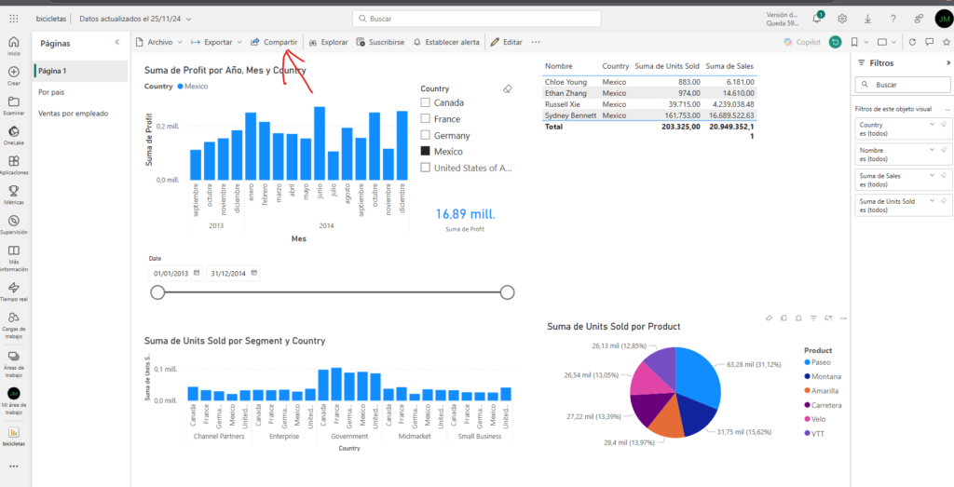Clear Country slicer selections with eraser icon
This screenshot has height=487, width=954.
click(507, 88)
